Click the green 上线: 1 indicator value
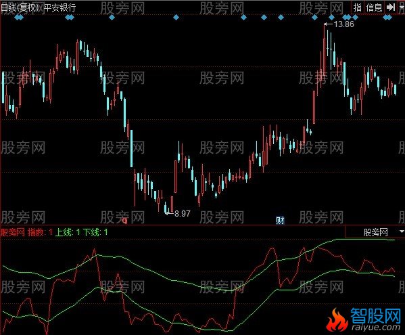This screenshot has width=405, height=335. pyautogui.click(x=68, y=232)
